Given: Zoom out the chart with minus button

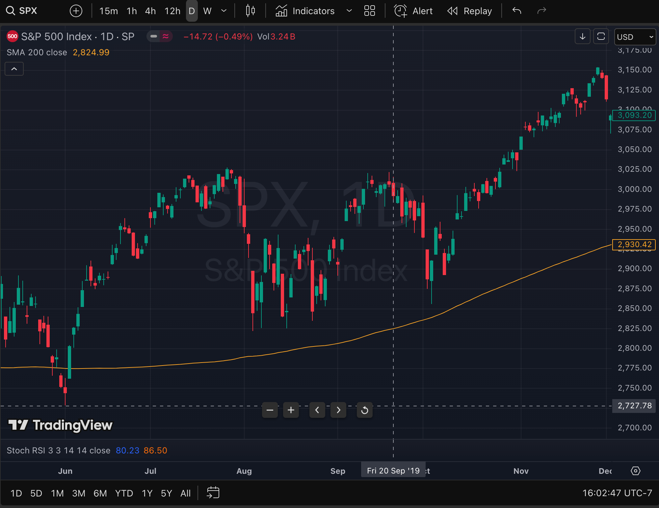Looking at the screenshot, I should coord(270,410).
